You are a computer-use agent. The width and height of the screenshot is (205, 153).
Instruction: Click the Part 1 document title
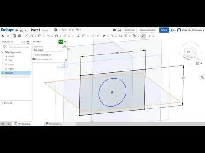coord(35,30)
